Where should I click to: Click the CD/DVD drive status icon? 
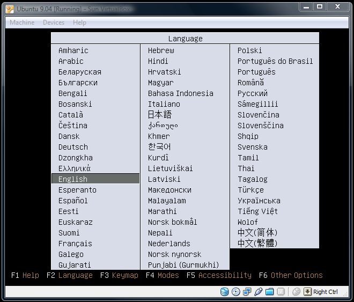[x=235, y=292]
